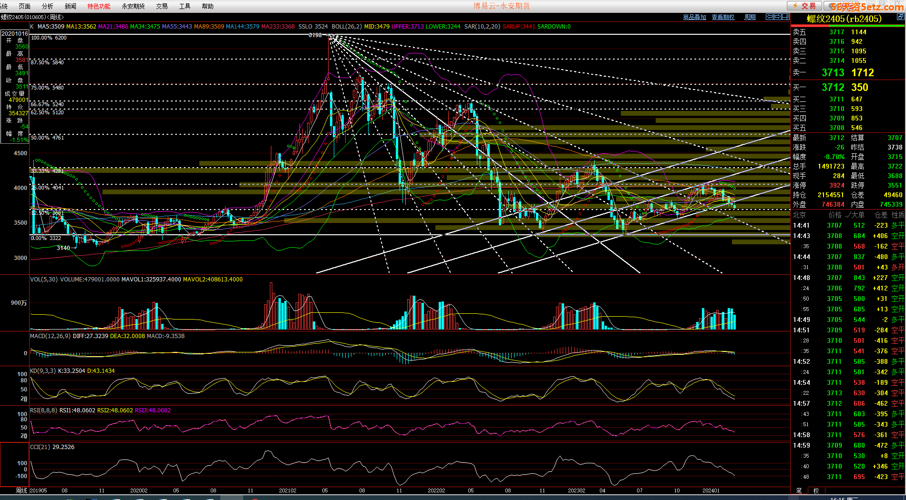Switch to the 权 tab
Viewport: 906px width, 500px height.
coord(816,490)
